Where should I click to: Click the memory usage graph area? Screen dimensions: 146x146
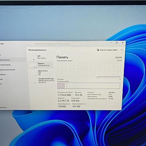pos(89,70)
